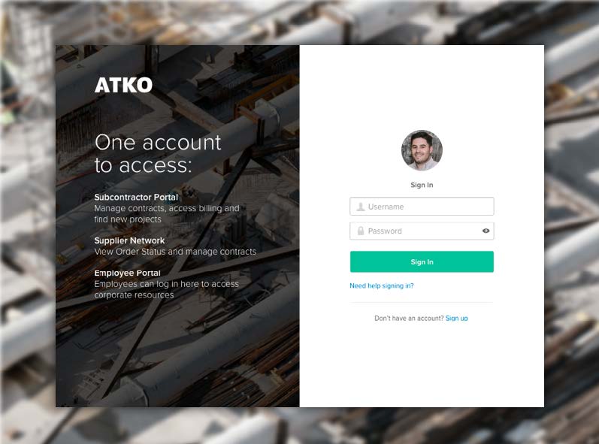Click the Employee Portal heading
Image resolution: width=599 pixels, height=444 pixels.
127,273
